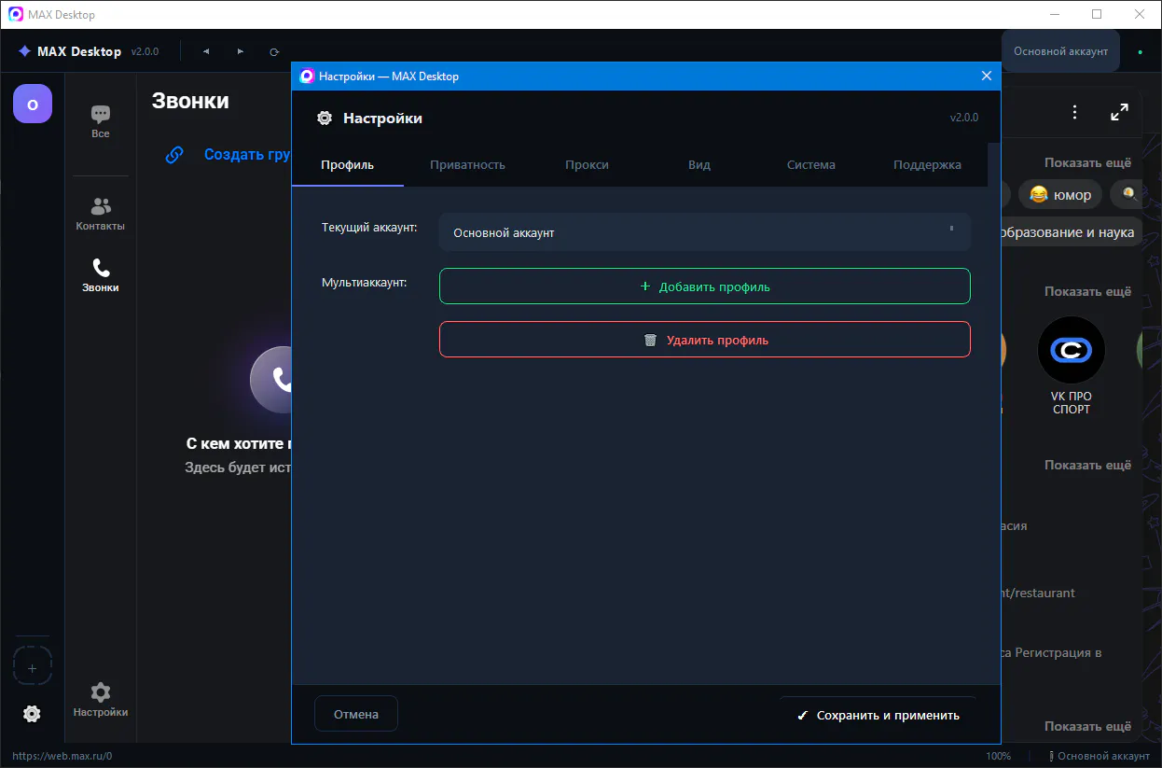Switch to the 'Система' tab

(x=810, y=164)
